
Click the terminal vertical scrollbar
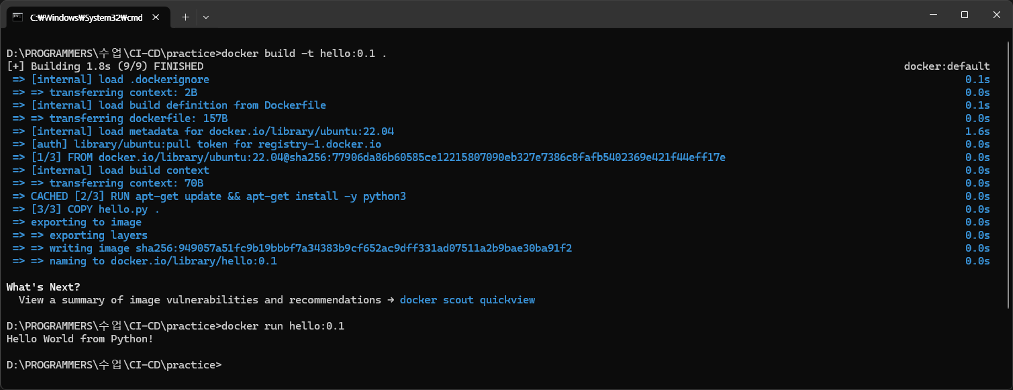(1008, 175)
